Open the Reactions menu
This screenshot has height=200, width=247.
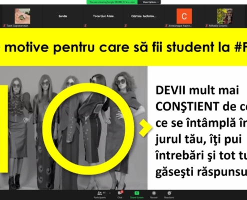(169, 194)
